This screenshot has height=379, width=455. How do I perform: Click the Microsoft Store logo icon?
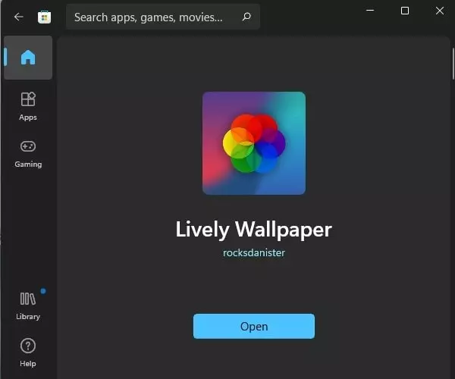point(45,17)
